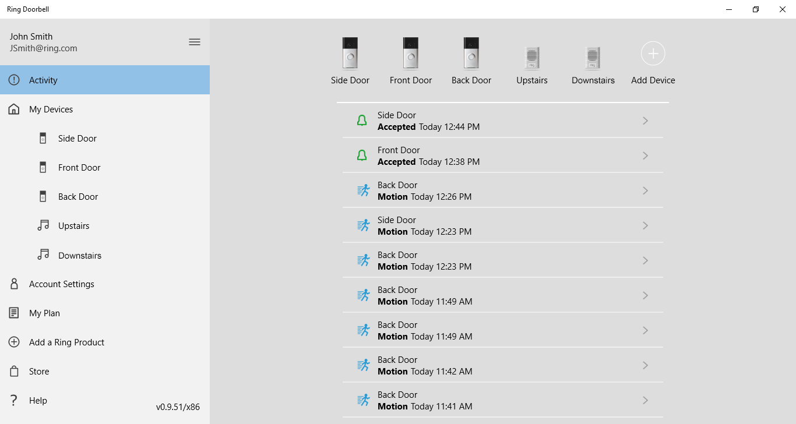The image size is (796, 424).
Task: Select the Front Door 'Accepted Today 12:38 PM' text
Action: pyautogui.click(x=429, y=162)
